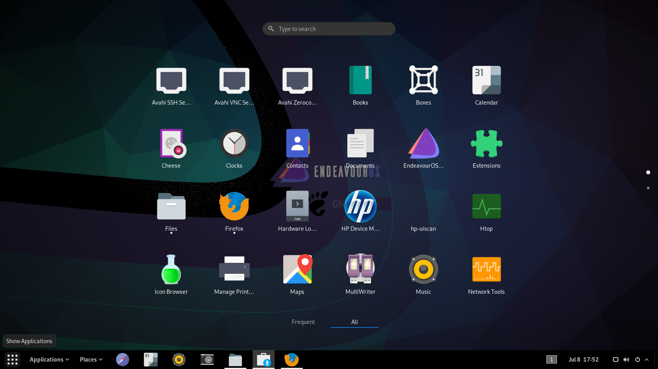
Task: Switch to Files window in taskbar
Action: (x=235, y=360)
